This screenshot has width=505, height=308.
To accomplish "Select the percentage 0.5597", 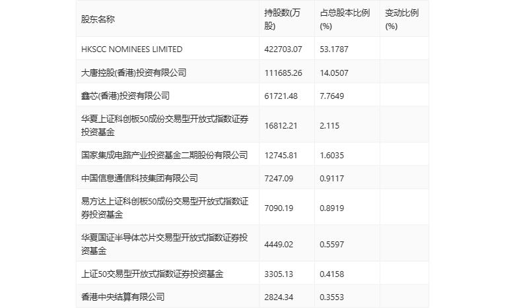I will 332,245.
